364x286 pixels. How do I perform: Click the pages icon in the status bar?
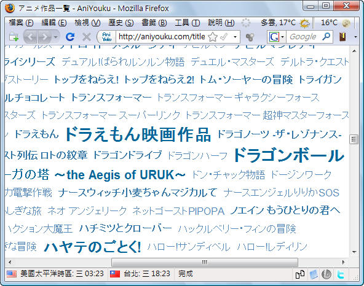click(299, 274)
